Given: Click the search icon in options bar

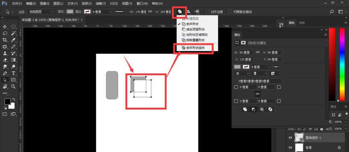Looking at the screenshot, I should (x=332, y=12).
